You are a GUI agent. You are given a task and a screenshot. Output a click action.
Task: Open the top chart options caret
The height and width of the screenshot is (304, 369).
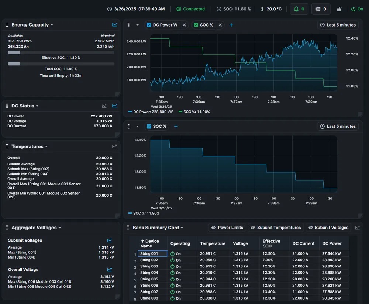137,25
